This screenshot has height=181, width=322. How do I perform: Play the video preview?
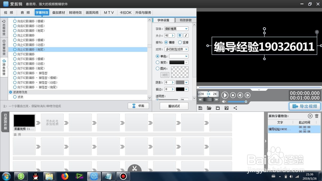coord(225,95)
